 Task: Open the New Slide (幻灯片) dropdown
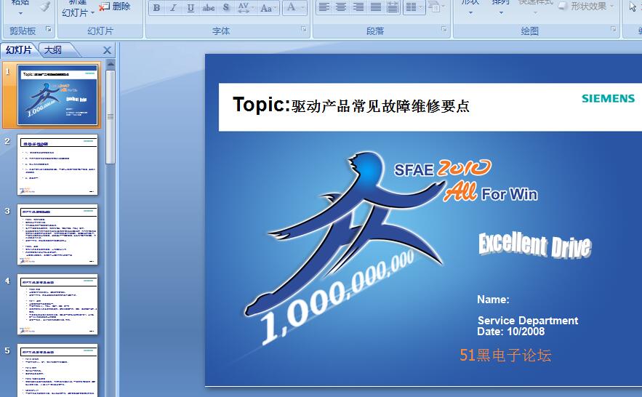[x=78, y=13]
